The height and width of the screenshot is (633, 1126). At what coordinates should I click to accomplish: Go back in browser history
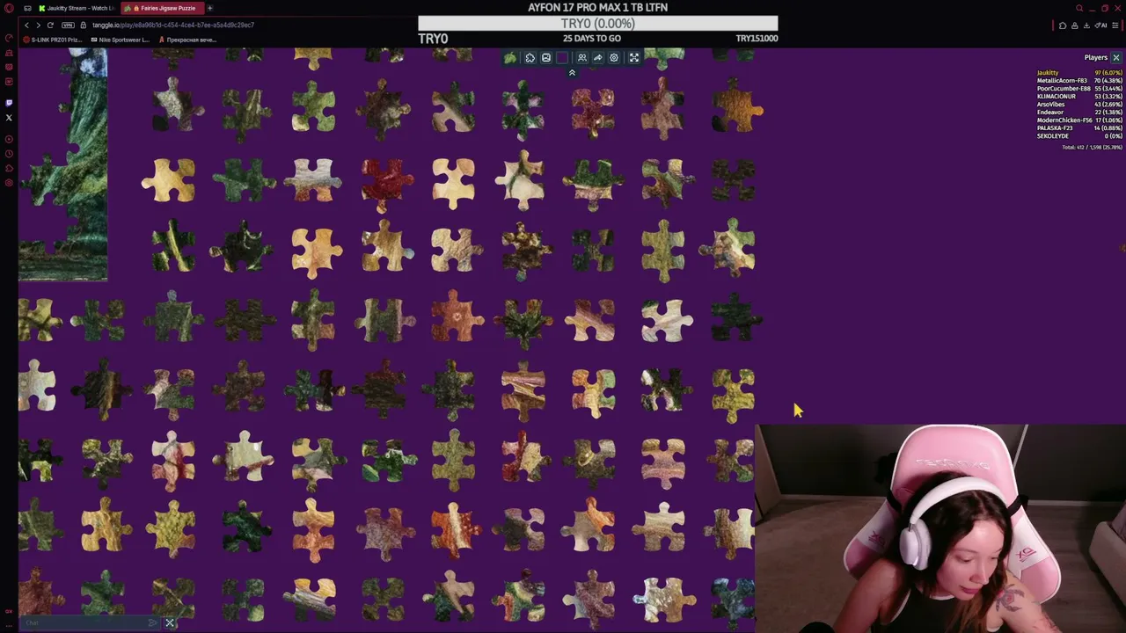pos(26,25)
